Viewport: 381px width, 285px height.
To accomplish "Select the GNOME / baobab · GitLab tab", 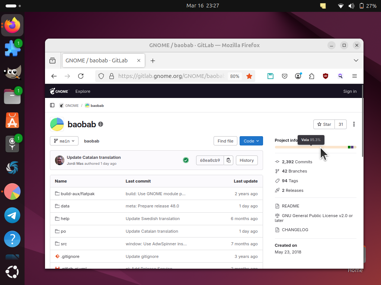I will [104, 60].
